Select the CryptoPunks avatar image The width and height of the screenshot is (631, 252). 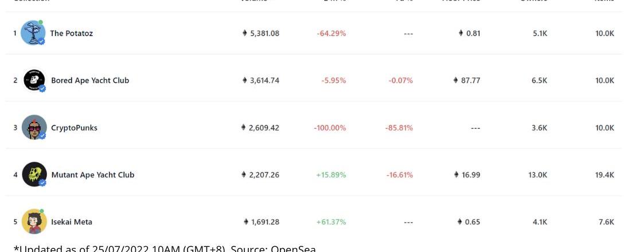coord(34,127)
